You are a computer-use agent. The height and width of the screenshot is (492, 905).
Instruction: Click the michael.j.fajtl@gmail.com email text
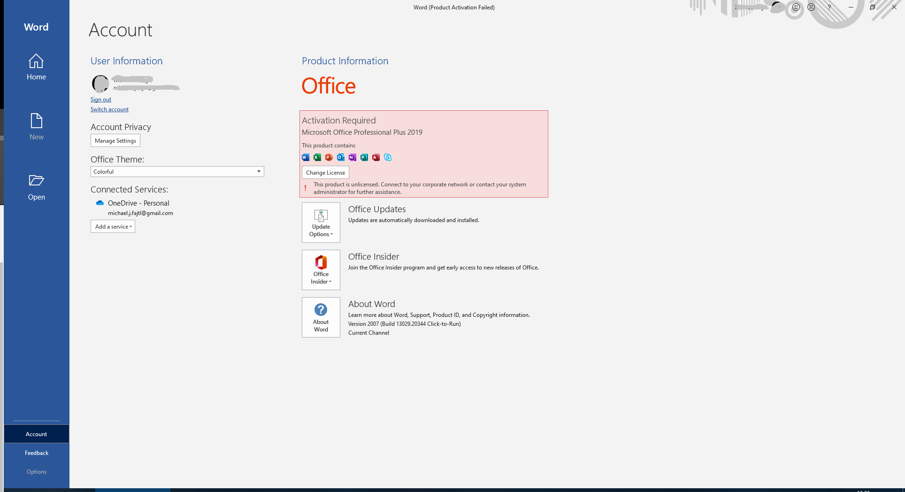click(x=140, y=213)
